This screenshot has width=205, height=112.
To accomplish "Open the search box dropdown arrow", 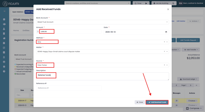I will click(129, 3).
